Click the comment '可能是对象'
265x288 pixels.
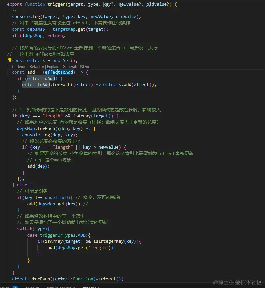click(x=33, y=191)
